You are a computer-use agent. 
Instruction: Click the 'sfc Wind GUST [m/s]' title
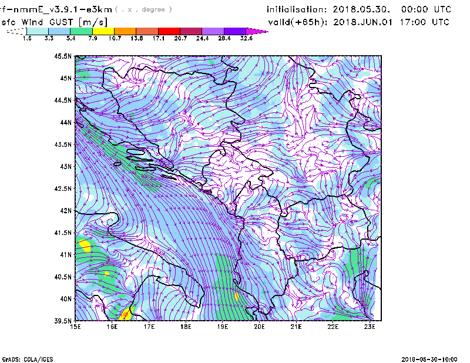[54, 22]
